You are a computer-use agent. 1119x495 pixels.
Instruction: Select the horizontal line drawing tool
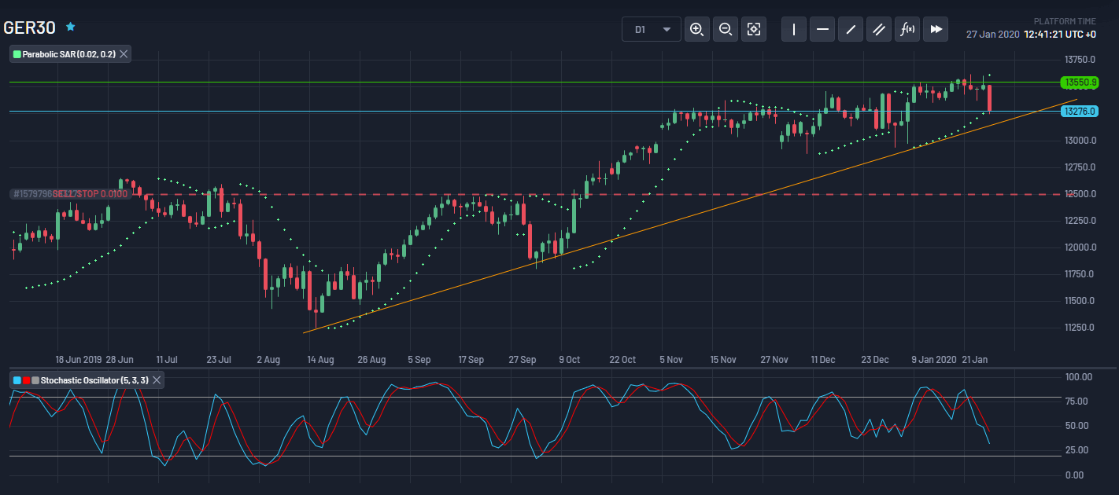coord(822,29)
